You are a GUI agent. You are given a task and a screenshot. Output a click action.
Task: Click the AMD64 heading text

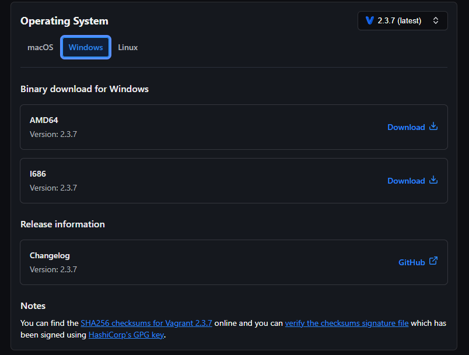(x=44, y=120)
